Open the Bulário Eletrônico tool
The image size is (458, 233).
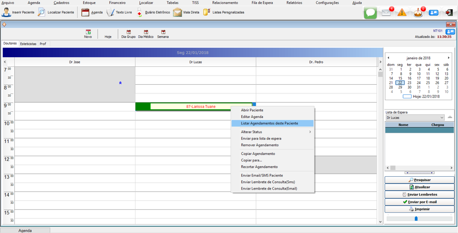[140, 12]
